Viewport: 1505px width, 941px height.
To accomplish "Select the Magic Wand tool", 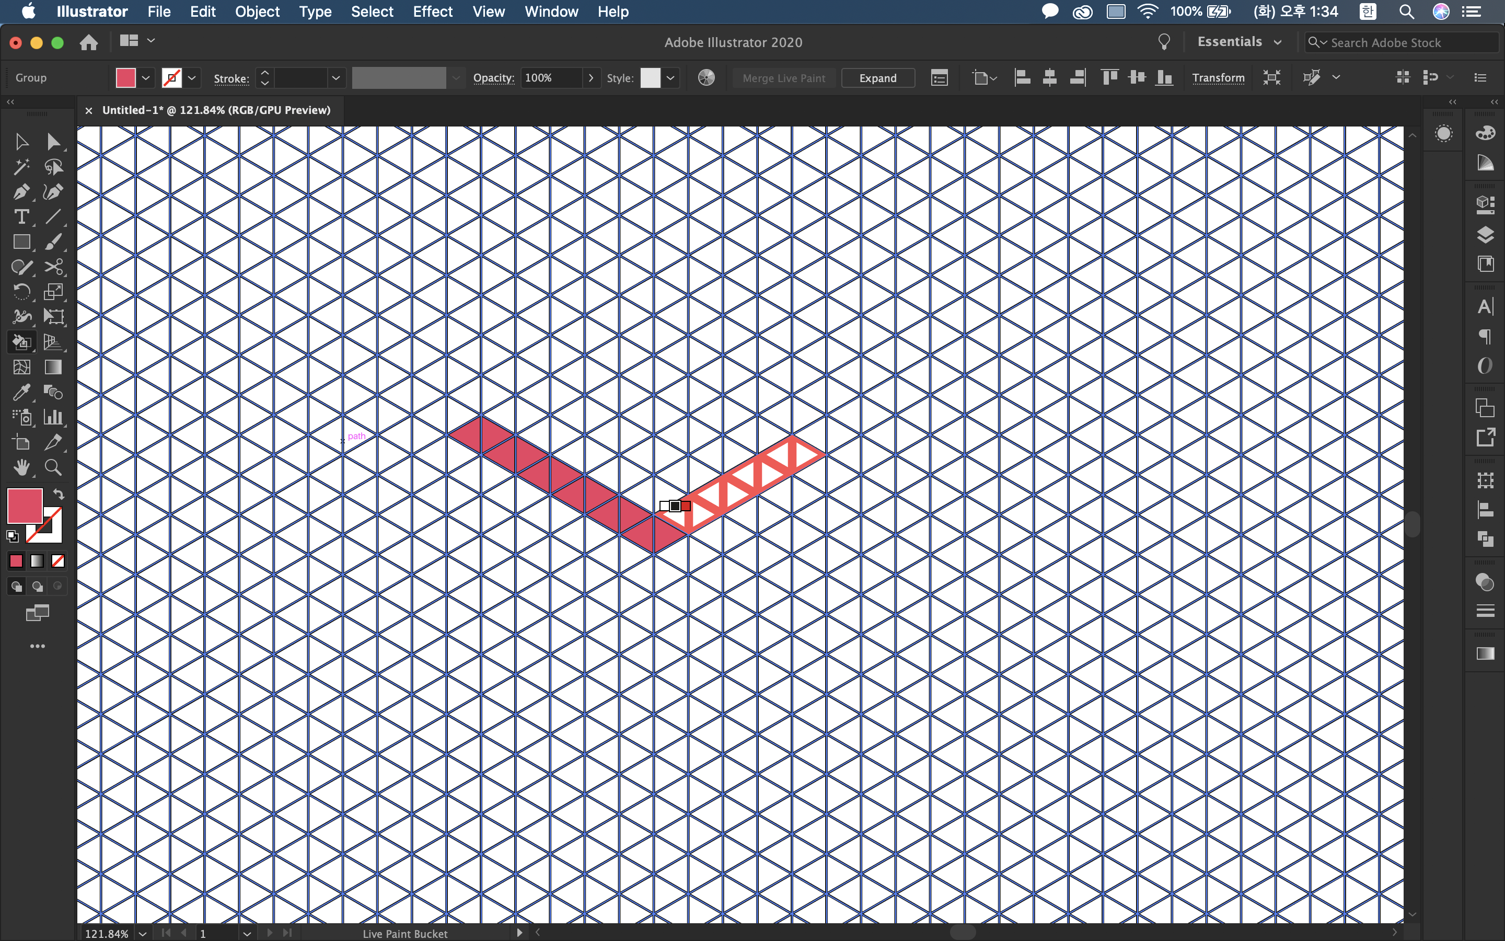I will pos(21,167).
